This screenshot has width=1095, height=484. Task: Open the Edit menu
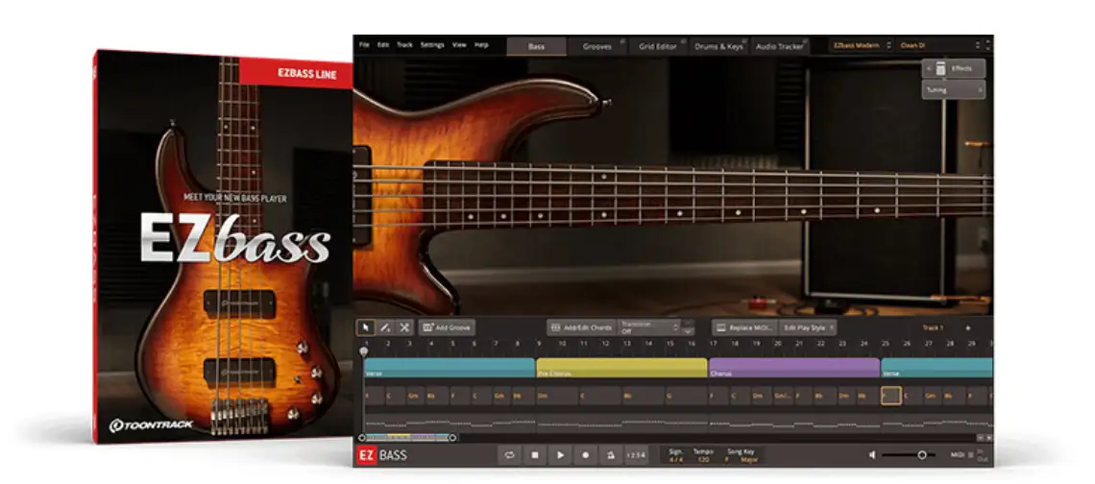[x=383, y=45]
